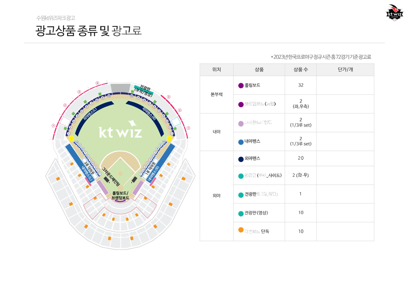
Task: Click the white kt wiz logo on the outfield
Action: [120, 129]
